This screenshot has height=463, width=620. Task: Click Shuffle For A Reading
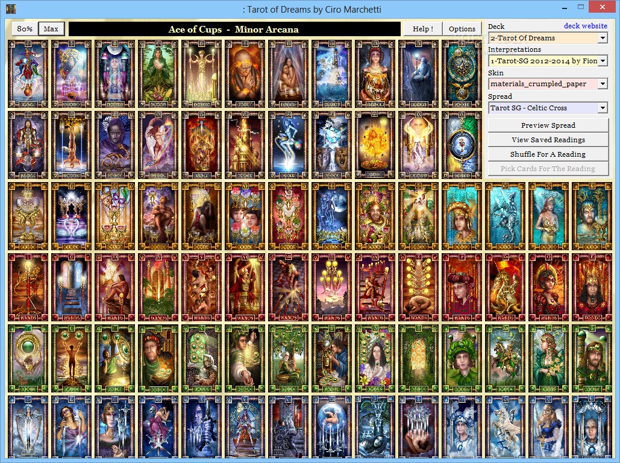point(548,154)
